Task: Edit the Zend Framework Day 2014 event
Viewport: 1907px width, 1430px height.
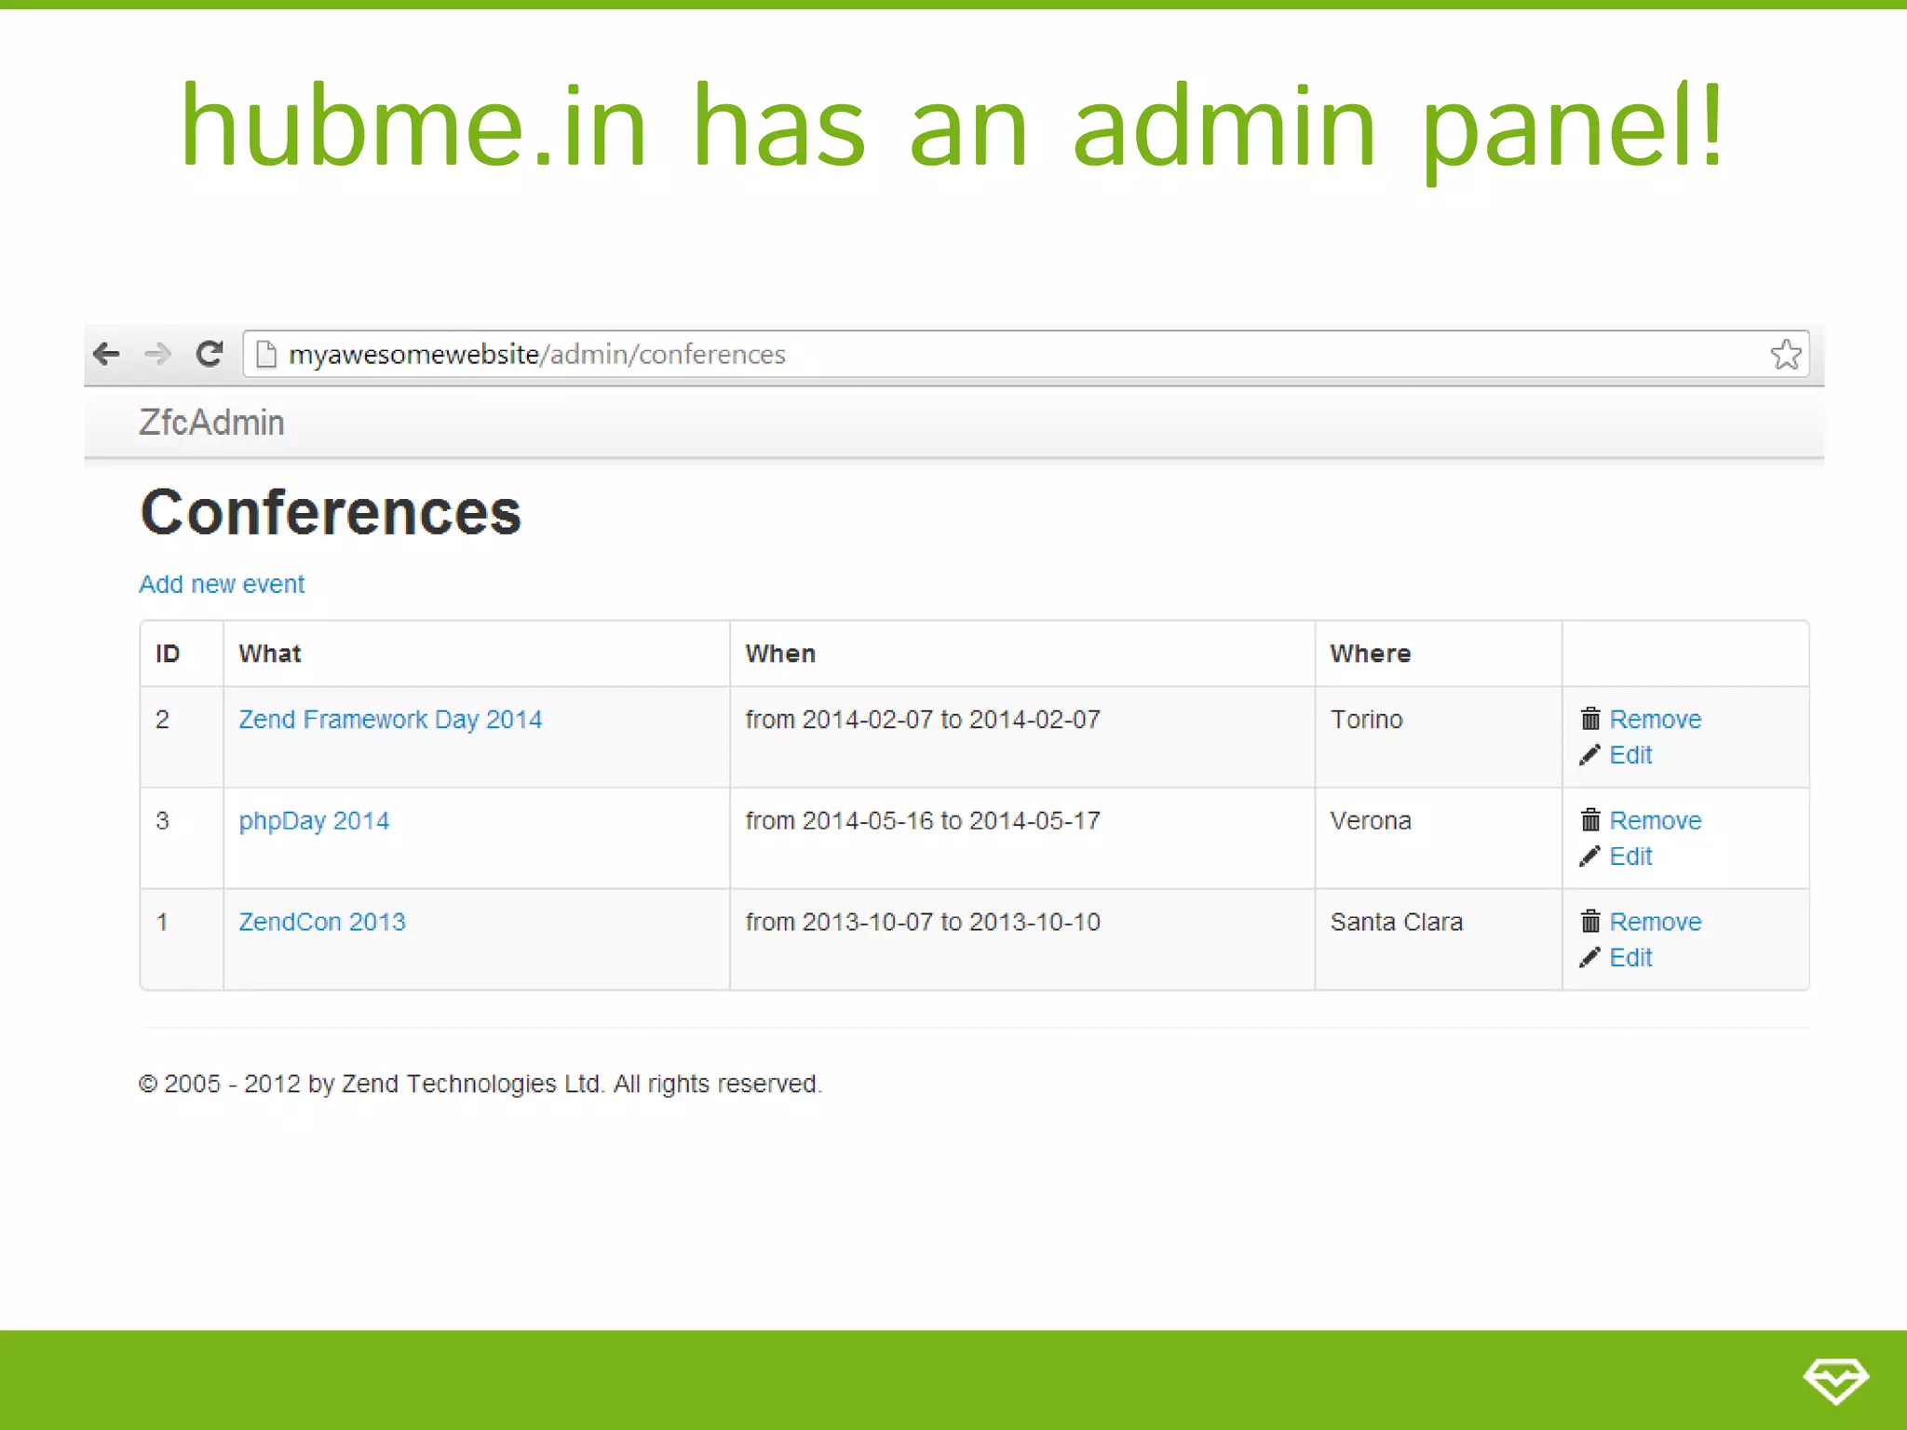Action: pyautogui.click(x=1630, y=755)
